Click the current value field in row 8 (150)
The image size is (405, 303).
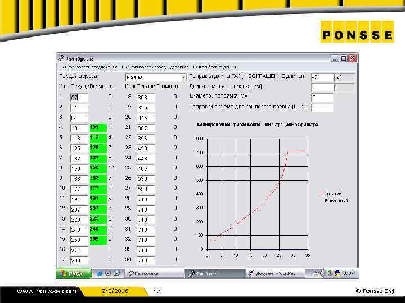click(79, 169)
